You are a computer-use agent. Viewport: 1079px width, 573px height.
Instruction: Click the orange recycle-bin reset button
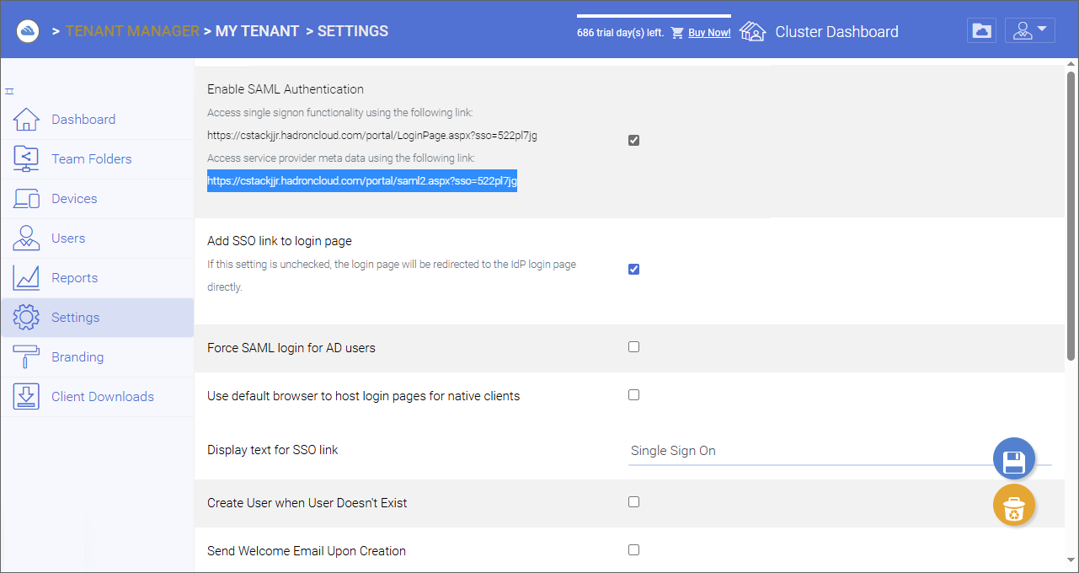(x=1014, y=506)
